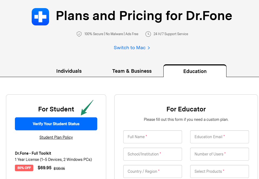Click the Dr.Fone blue cross logo
This screenshot has height=179, width=259.
40,17
